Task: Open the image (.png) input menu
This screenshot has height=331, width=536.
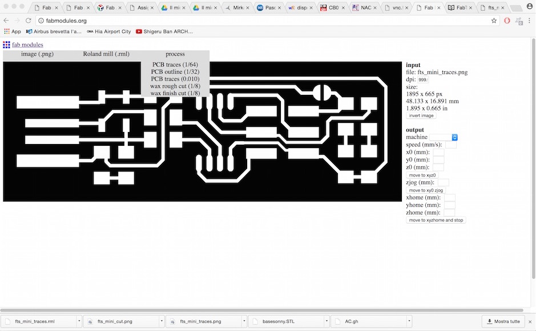Action: pyautogui.click(x=37, y=54)
